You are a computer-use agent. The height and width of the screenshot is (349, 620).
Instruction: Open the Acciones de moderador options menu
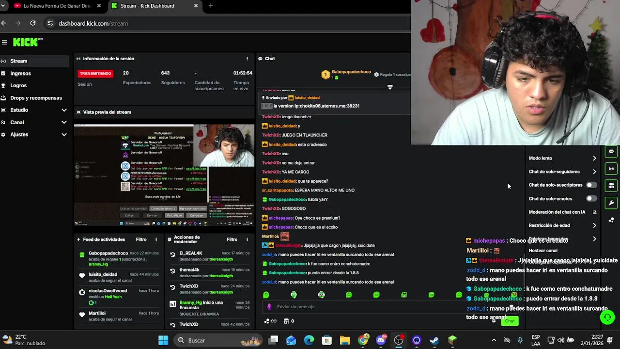247,239
